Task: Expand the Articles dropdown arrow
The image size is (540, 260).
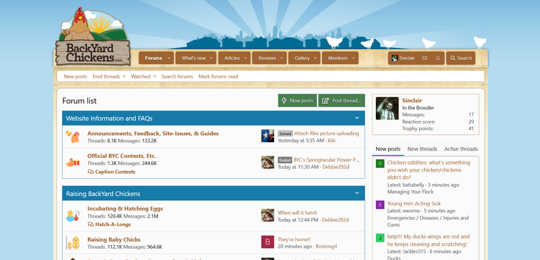Action: [245, 58]
